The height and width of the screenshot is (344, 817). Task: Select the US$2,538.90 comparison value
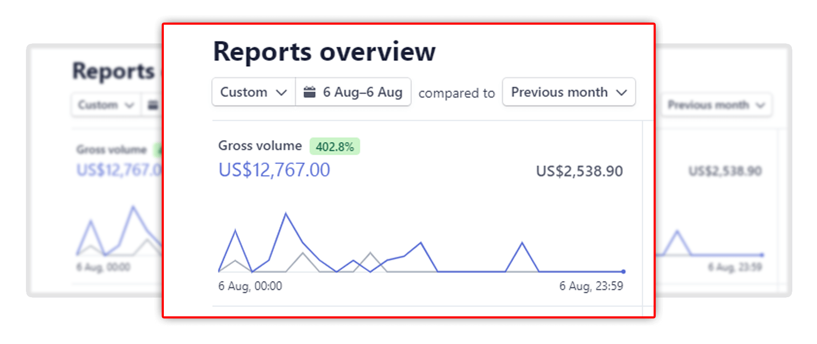tap(579, 171)
